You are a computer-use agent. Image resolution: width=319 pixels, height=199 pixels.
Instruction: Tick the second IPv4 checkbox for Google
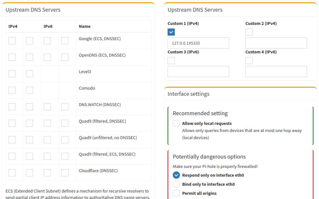(x=30, y=41)
